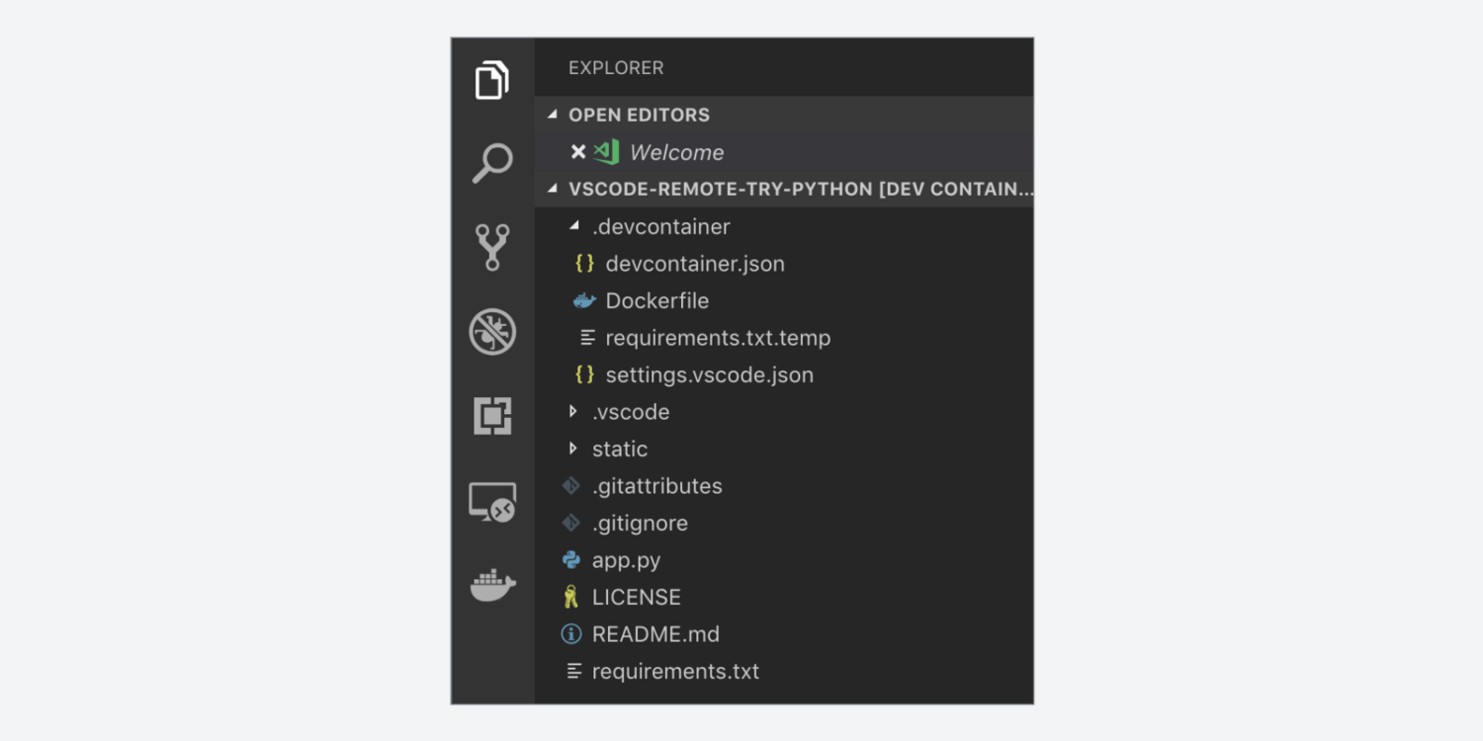
Task: Close the Welcome editor tab
Action: [x=578, y=152]
